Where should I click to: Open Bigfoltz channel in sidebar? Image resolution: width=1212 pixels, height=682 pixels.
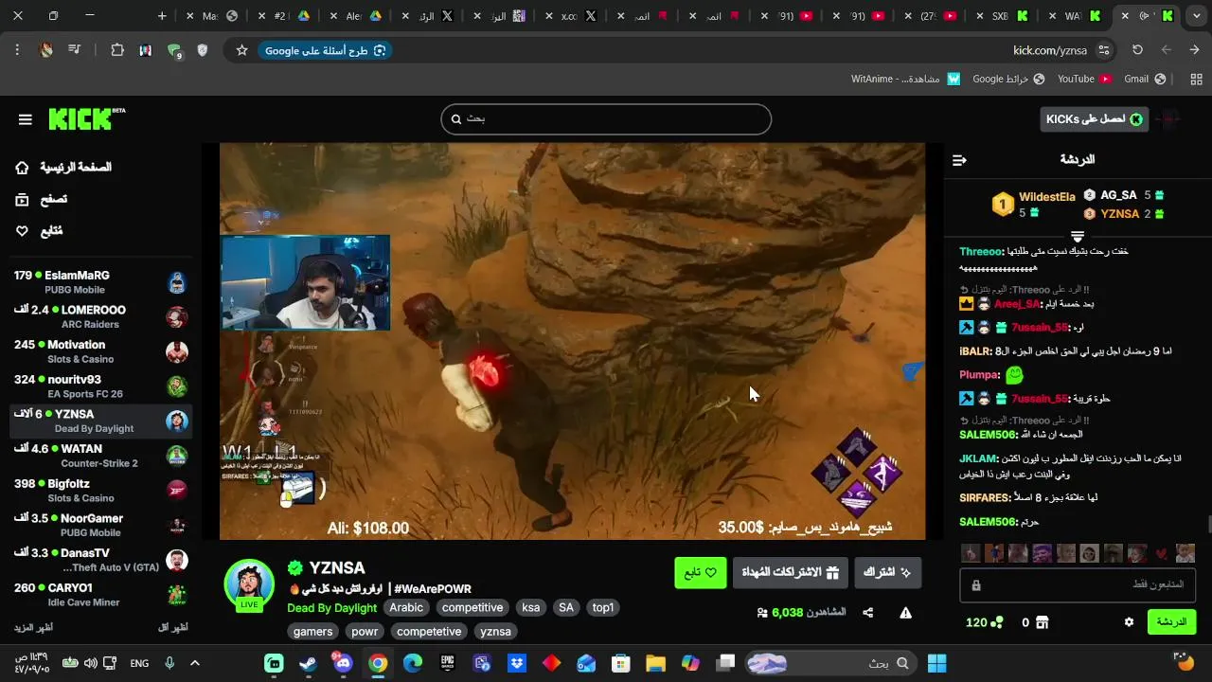(100, 491)
